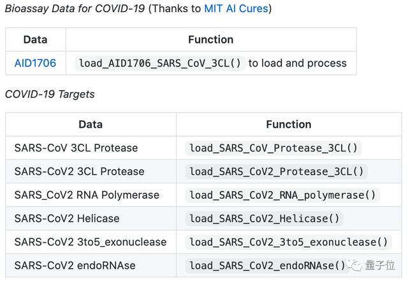Click the SARS-CoV 3CL Protease cell
The height and width of the screenshot is (283, 408).
point(91,148)
